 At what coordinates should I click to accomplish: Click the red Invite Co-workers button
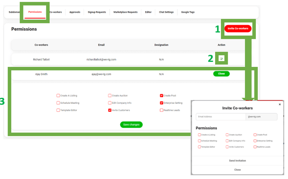tap(237, 28)
